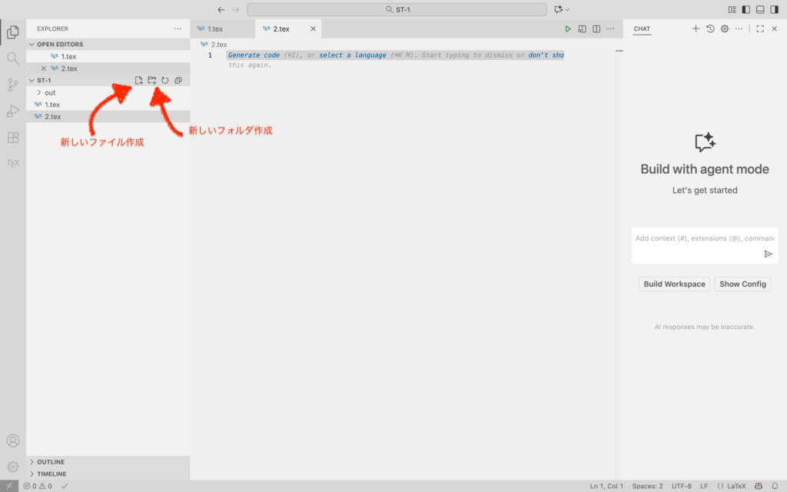Click the Build Workspace button
This screenshot has height=492, width=787.
pos(674,284)
